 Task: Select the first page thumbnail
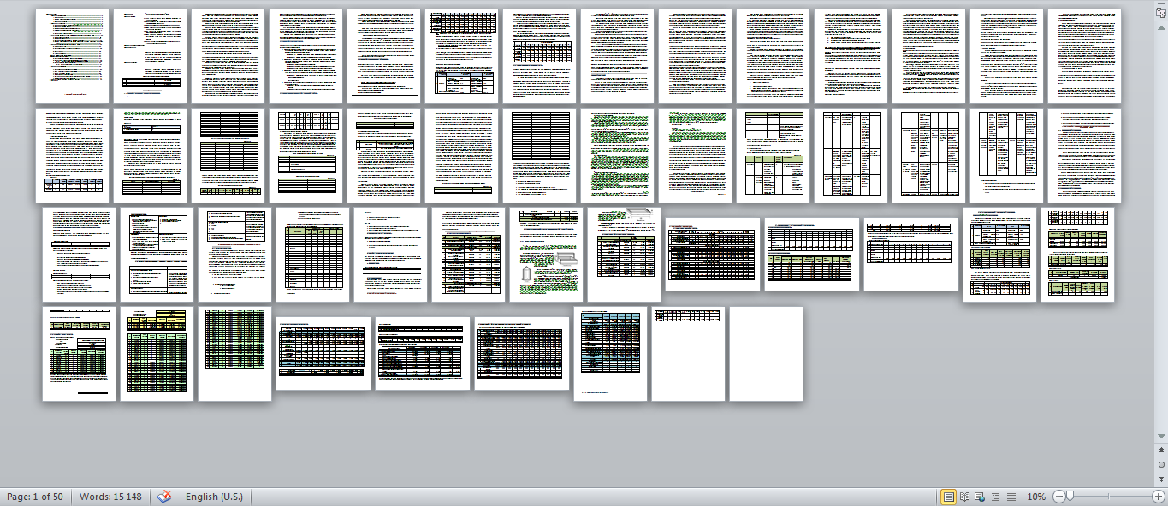point(72,56)
